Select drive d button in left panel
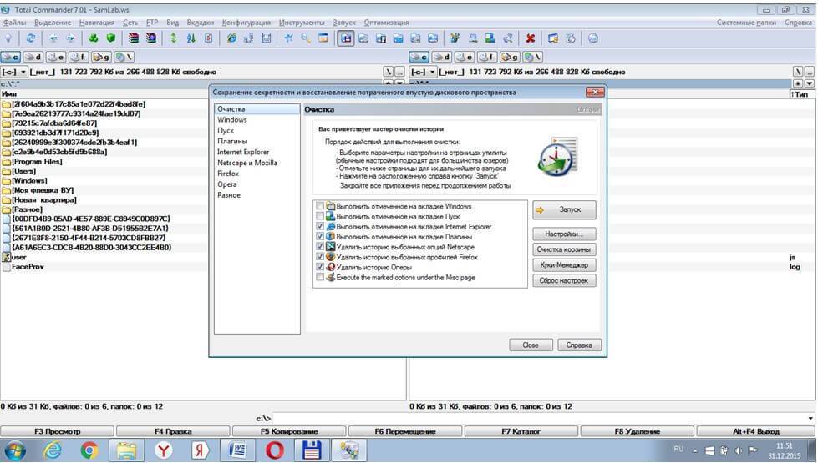Image resolution: width=818 pixels, height=463 pixels. (x=33, y=57)
